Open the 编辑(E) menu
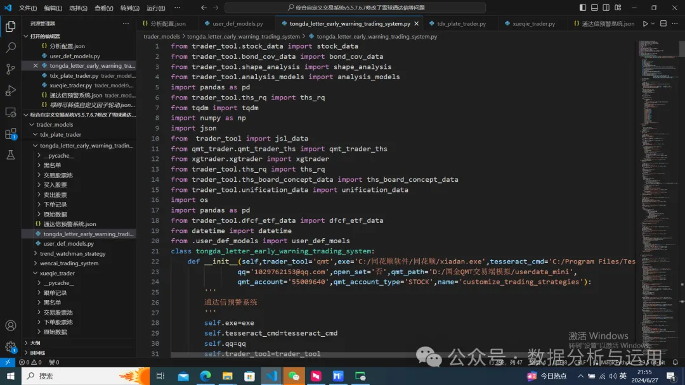The width and height of the screenshot is (685, 385). pos(53,8)
